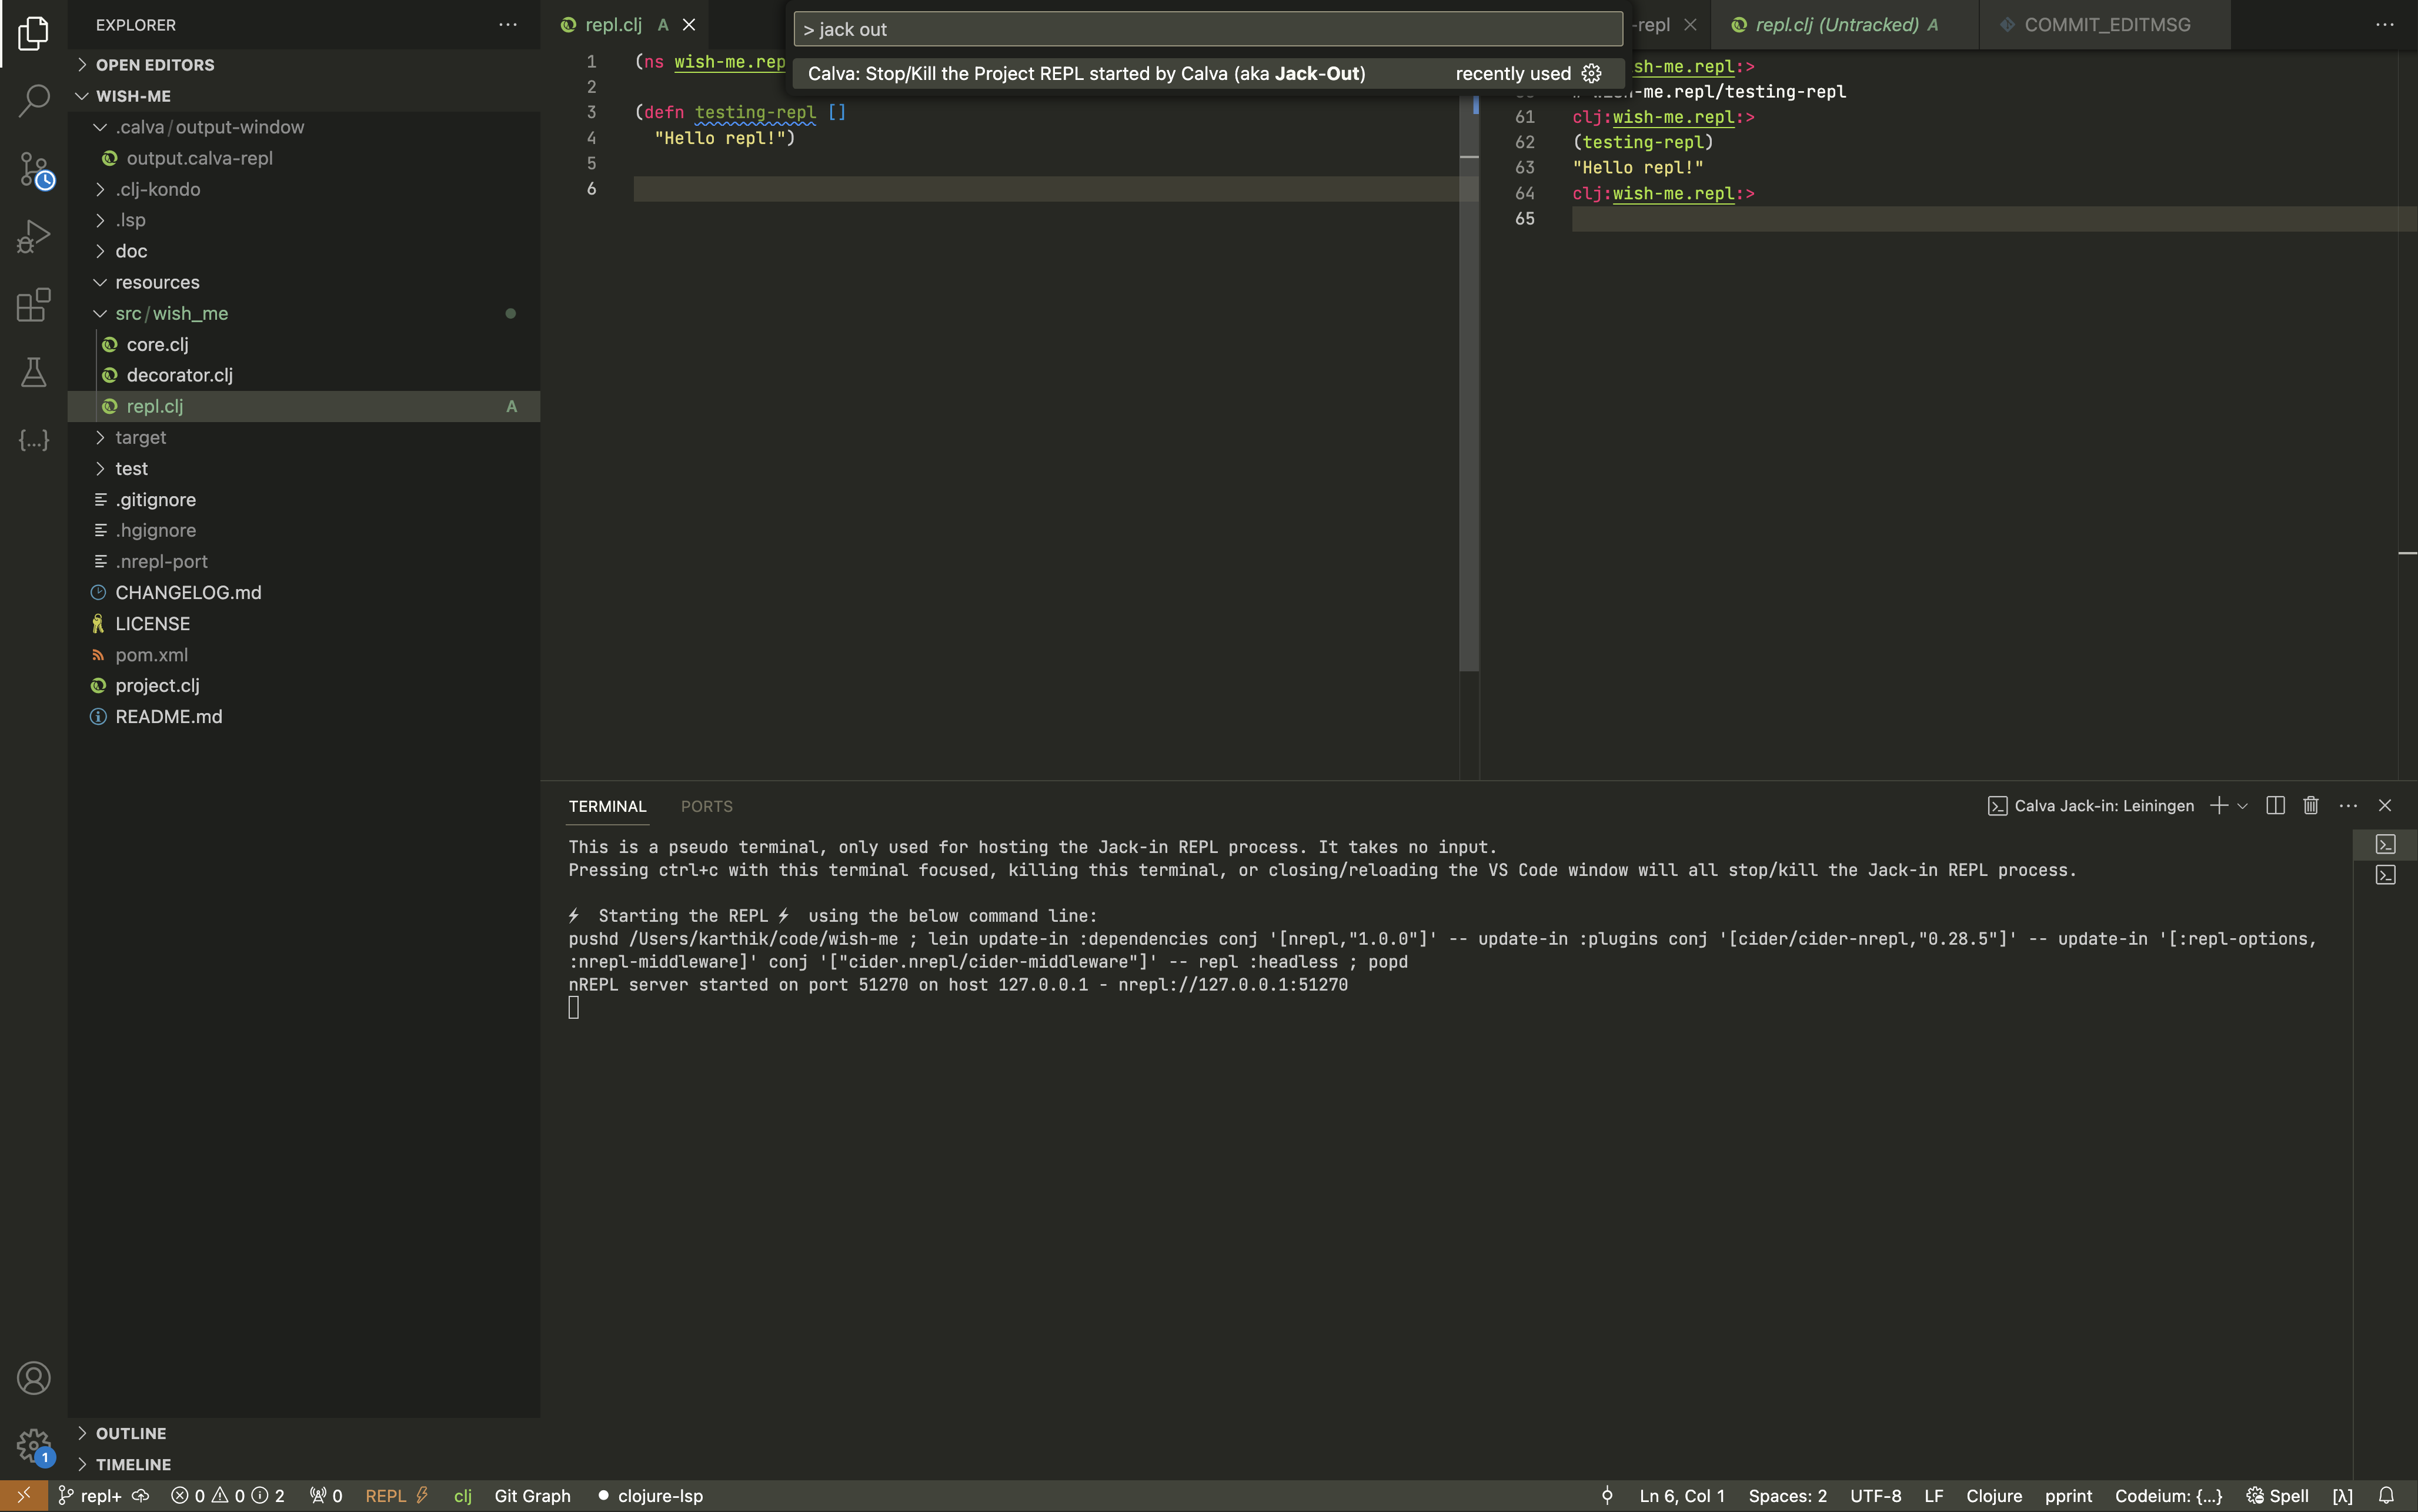Click Ln 6, Col 1 cursor position
This screenshot has height=1512, width=2418.
pyautogui.click(x=1682, y=1496)
